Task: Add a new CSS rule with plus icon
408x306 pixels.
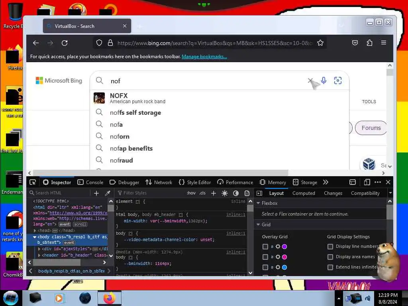Action: (x=214, y=193)
